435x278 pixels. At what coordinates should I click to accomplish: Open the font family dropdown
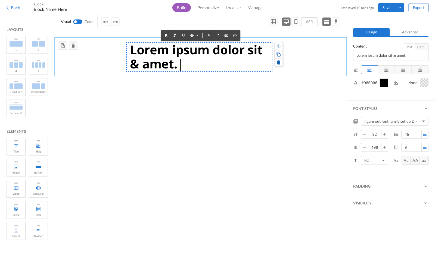pos(394,121)
